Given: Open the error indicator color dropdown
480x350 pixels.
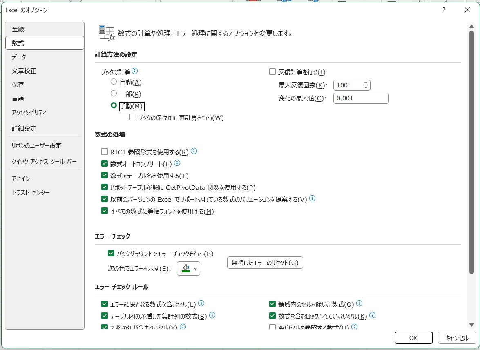Looking at the screenshot, I should [x=188, y=269].
